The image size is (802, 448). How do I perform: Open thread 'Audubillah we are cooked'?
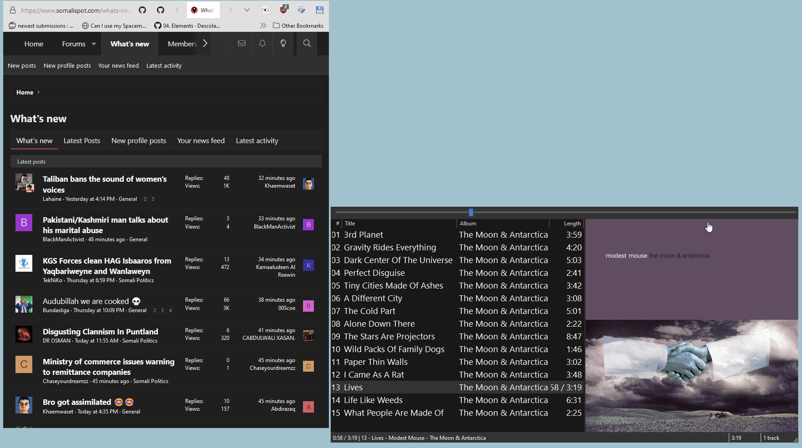click(92, 301)
